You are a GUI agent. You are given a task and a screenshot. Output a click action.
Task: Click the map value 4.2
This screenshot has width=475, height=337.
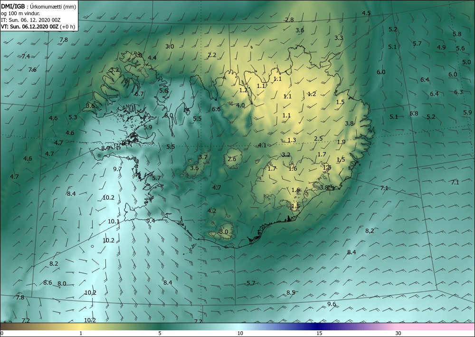[212, 211]
